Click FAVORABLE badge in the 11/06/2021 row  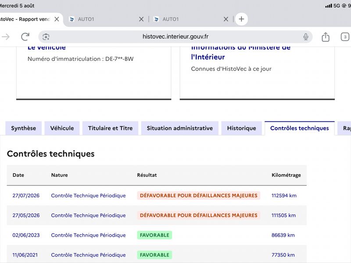click(154, 255)
